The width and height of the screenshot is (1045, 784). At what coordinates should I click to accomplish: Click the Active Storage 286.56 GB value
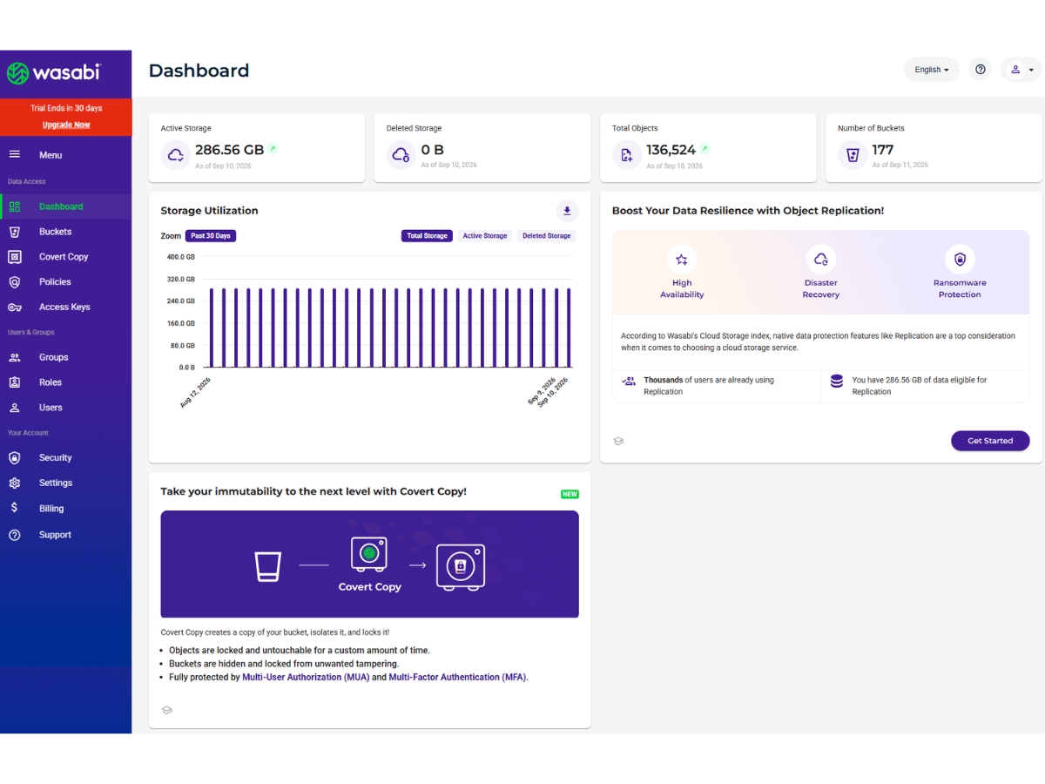coord(229,150)
